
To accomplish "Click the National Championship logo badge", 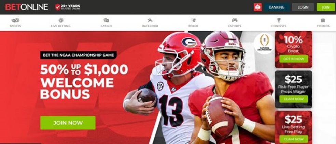I will pyautogui.click(x=264, y=44).
